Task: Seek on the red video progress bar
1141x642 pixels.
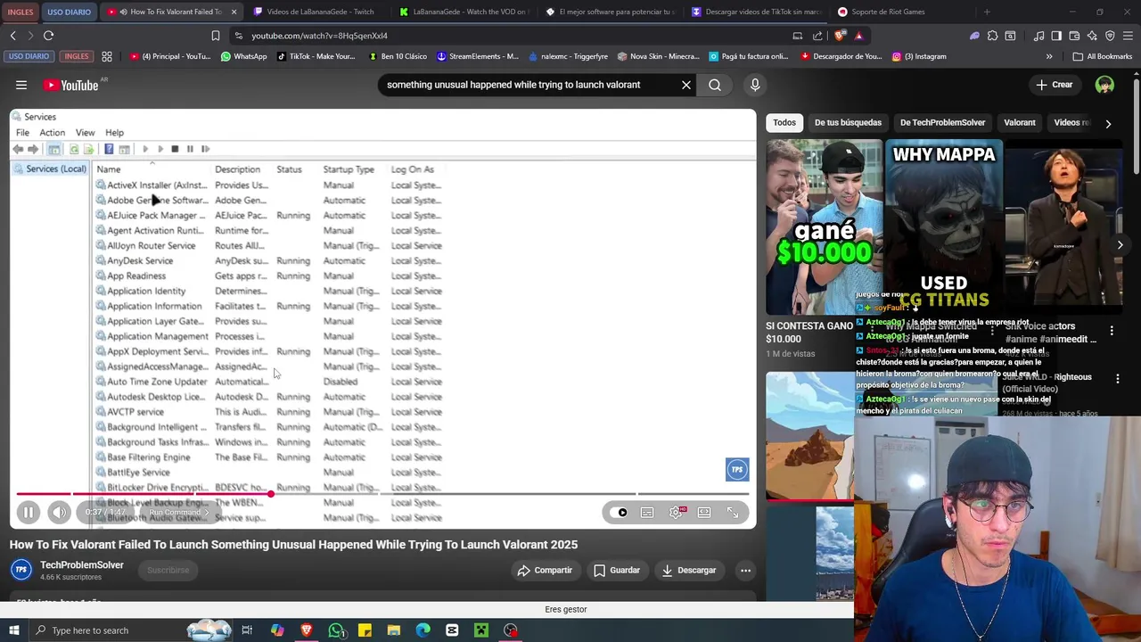Action: tap(382, 493)
